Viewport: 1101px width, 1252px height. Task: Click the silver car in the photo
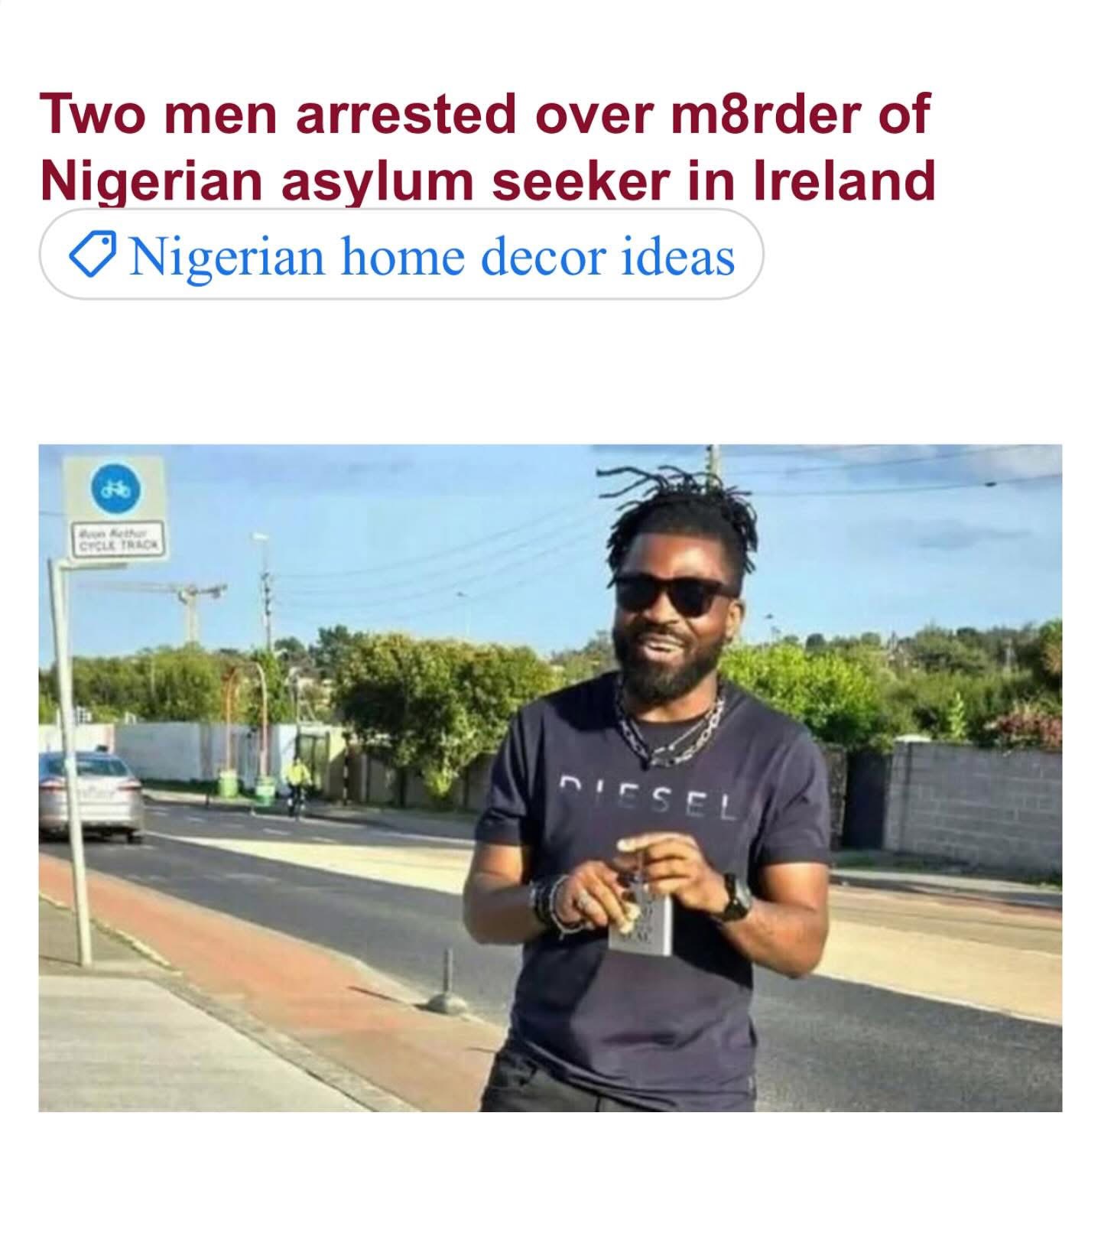tap(89, 795)
